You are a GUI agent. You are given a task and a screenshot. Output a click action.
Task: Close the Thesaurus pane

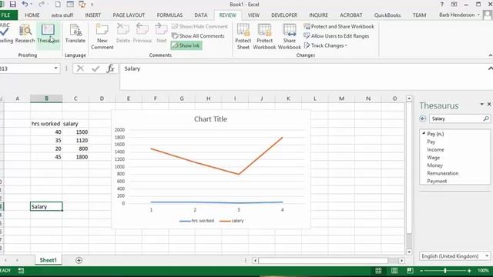coord(489,104)
